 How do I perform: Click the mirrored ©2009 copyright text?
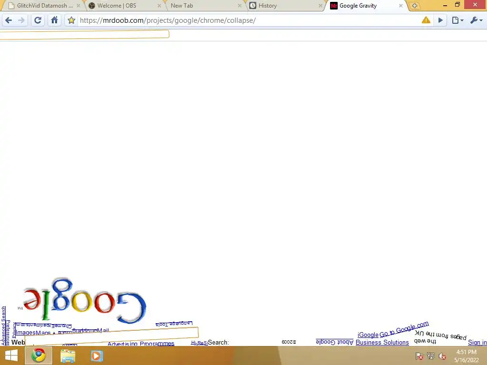289,342
